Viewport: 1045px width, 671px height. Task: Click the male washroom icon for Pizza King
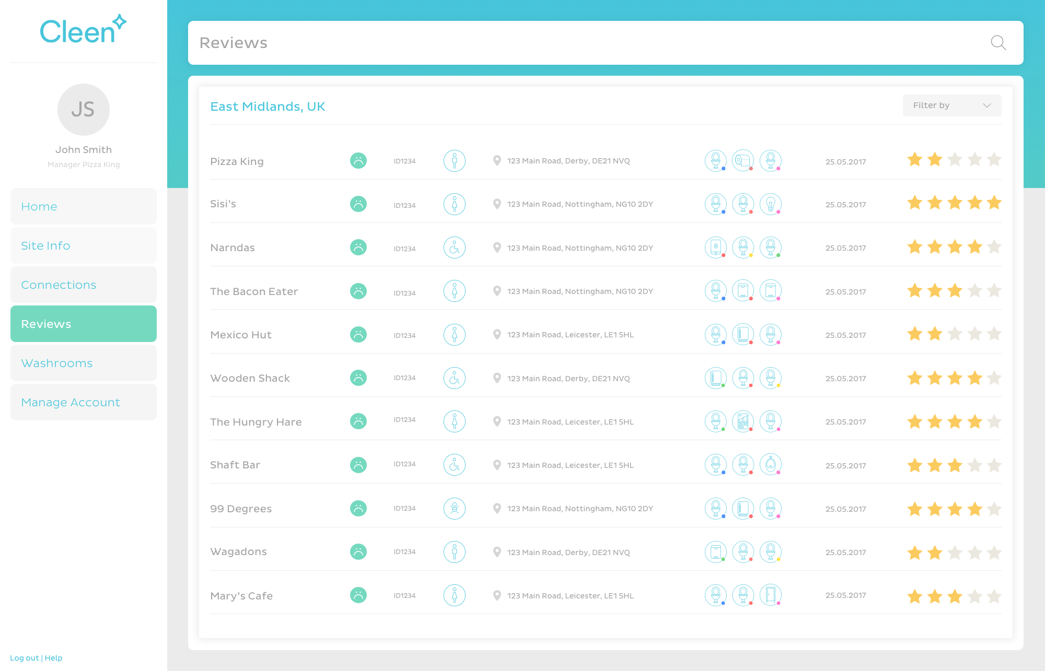coord(455,161)
